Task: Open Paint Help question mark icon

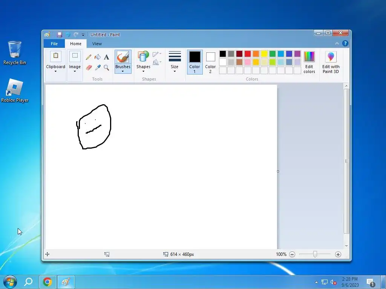Action: 345,44
